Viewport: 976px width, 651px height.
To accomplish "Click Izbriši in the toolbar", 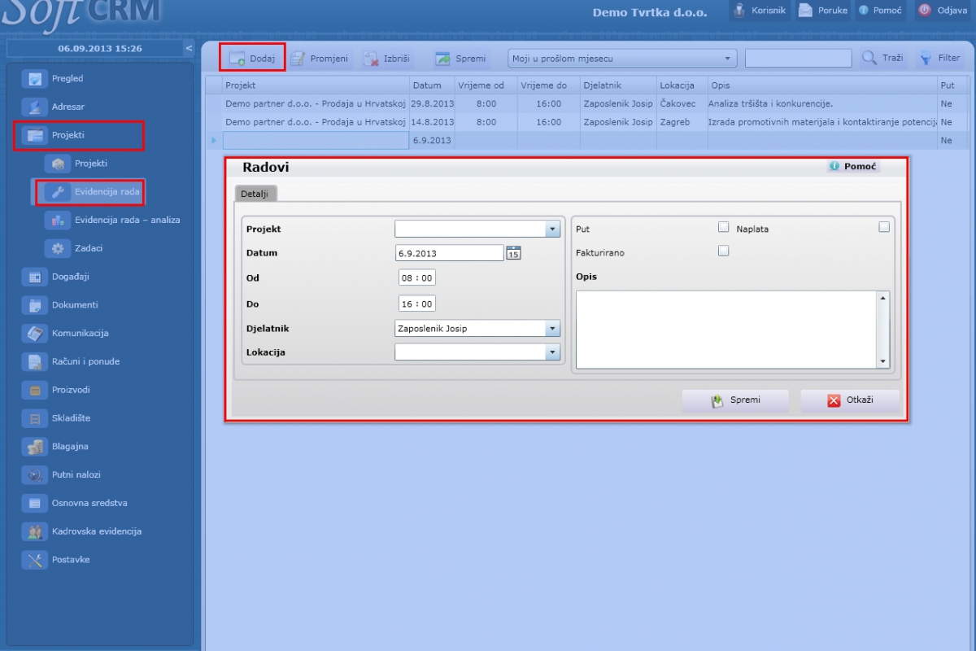I will (387, 59).
